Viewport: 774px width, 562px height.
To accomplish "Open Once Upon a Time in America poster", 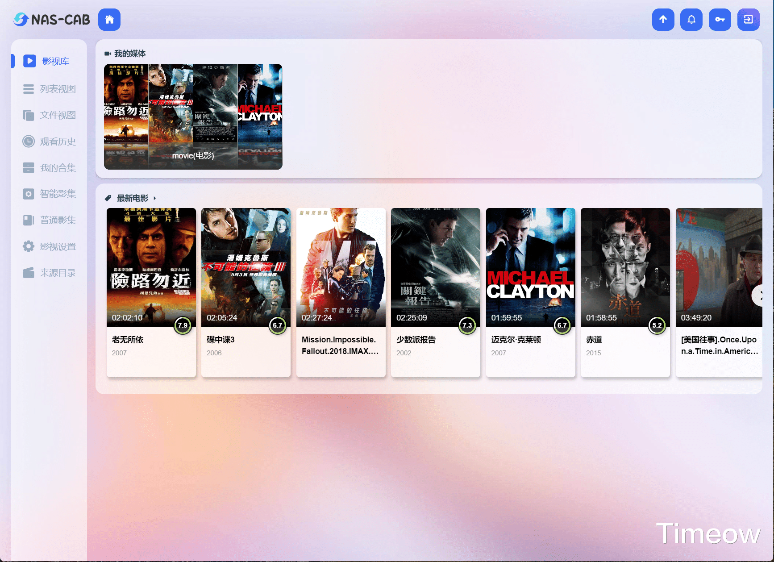I will (719, 267).
